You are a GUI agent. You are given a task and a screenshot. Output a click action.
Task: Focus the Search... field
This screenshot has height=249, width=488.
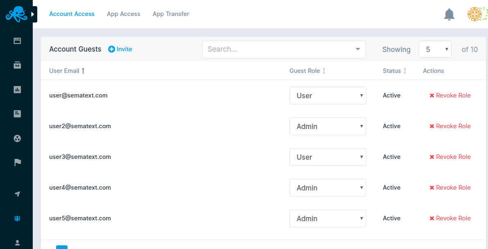(284, 49)
